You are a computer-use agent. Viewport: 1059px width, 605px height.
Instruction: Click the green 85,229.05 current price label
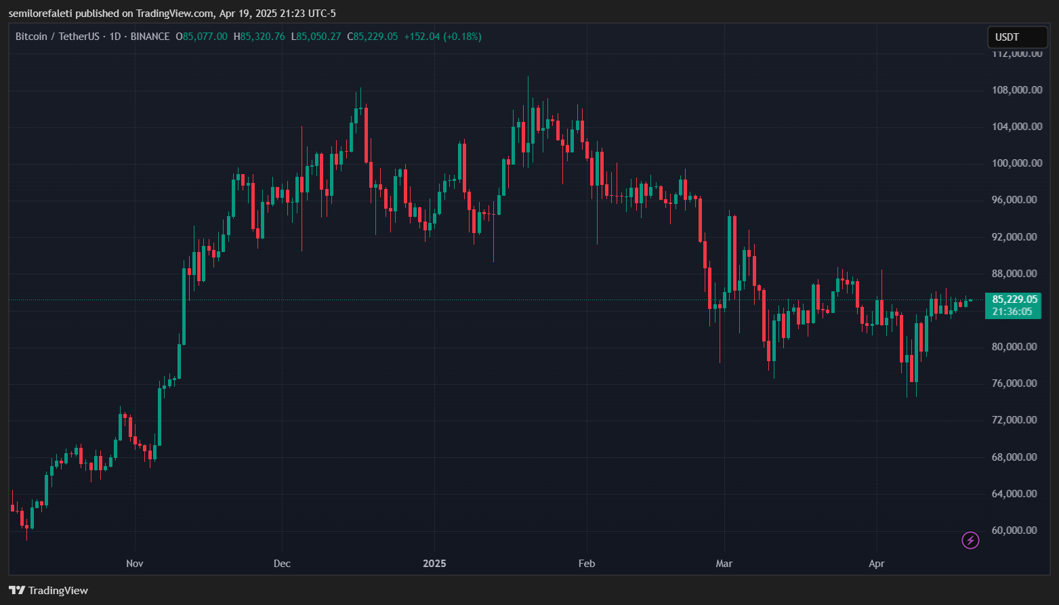(x=1014, y=299)
